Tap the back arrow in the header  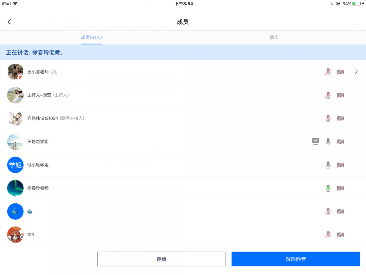(x=9, y=22)
